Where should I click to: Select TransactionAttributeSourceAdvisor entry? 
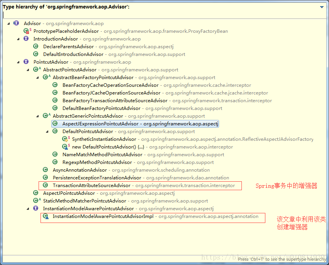(x=144, y=186)
